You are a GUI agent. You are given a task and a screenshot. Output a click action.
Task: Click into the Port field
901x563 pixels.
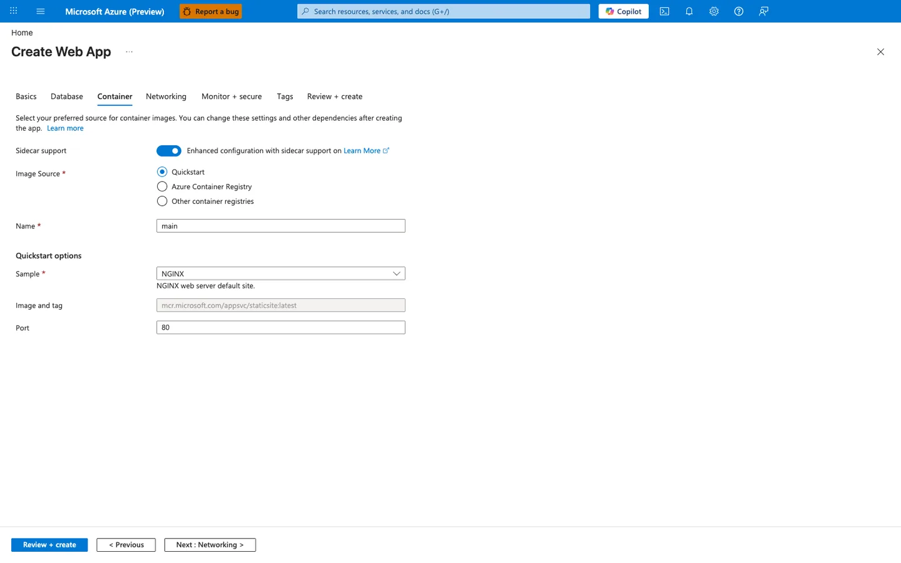click(x=281, y=327)
